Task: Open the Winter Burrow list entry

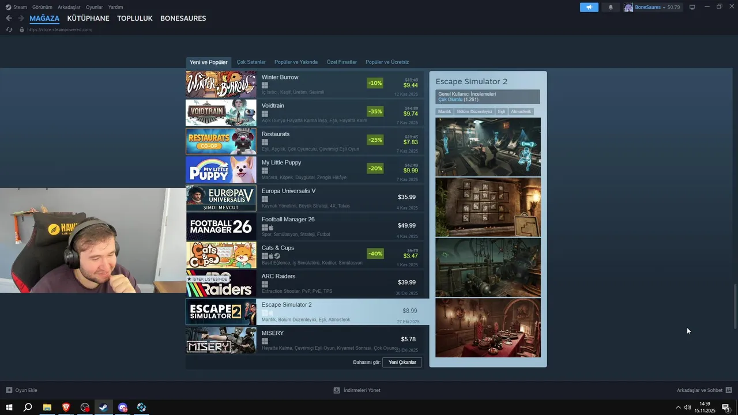Action: point(304,84)
